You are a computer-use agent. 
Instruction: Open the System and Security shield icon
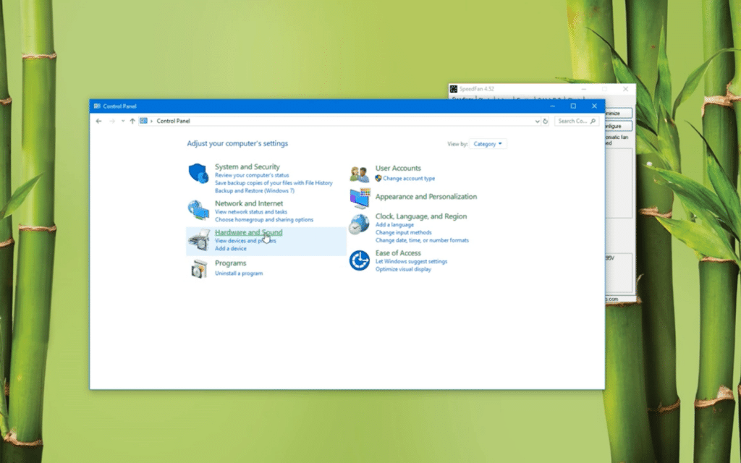tap(198, 174)
